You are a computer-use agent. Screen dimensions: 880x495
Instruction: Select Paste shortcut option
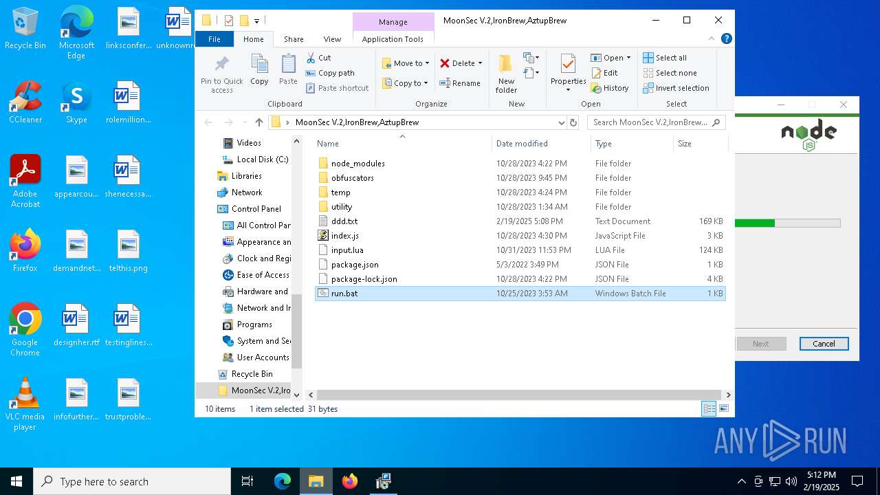[x=337, y=88]
